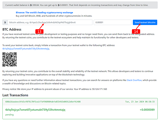The width and height of the screenshot is (160, 120).
Task: Click the Privacy notice IP address text
Action: tap(55, 89)
